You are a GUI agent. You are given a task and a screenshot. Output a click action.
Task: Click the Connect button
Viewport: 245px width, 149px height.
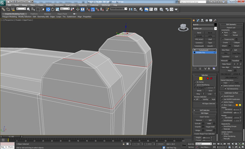209,130
